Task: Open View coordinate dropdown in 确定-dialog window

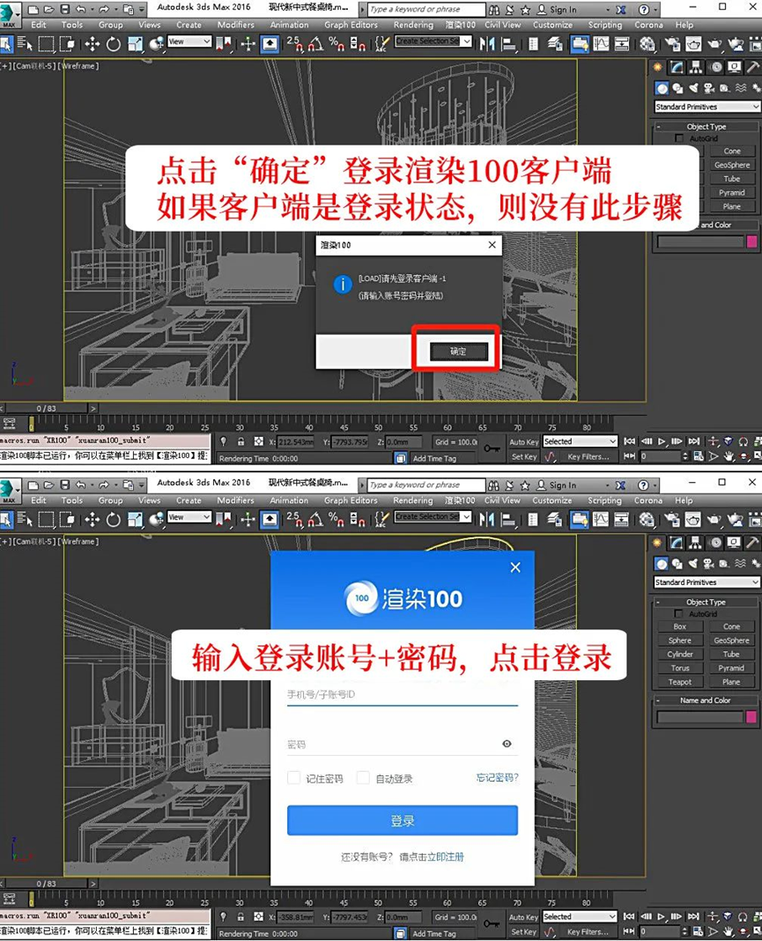Action: pyautogui.click(x=189, y=41)
